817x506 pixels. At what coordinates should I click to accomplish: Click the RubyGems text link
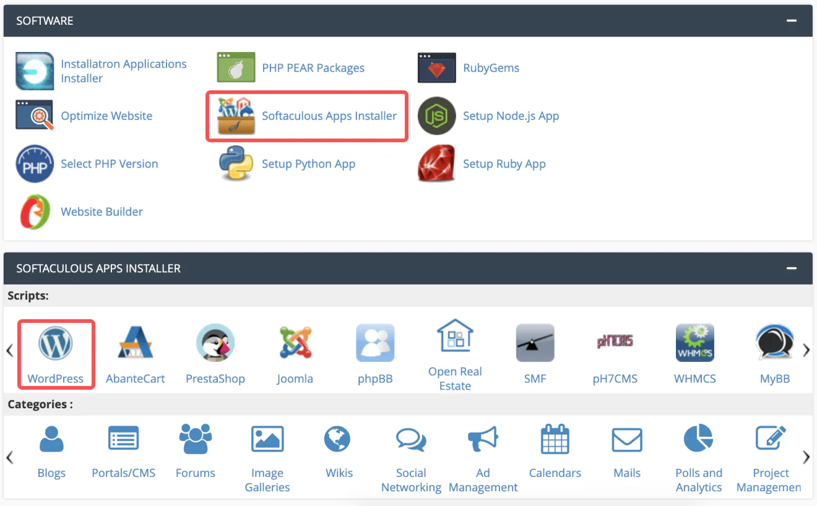pyautogui.click(x=491, y=68)
